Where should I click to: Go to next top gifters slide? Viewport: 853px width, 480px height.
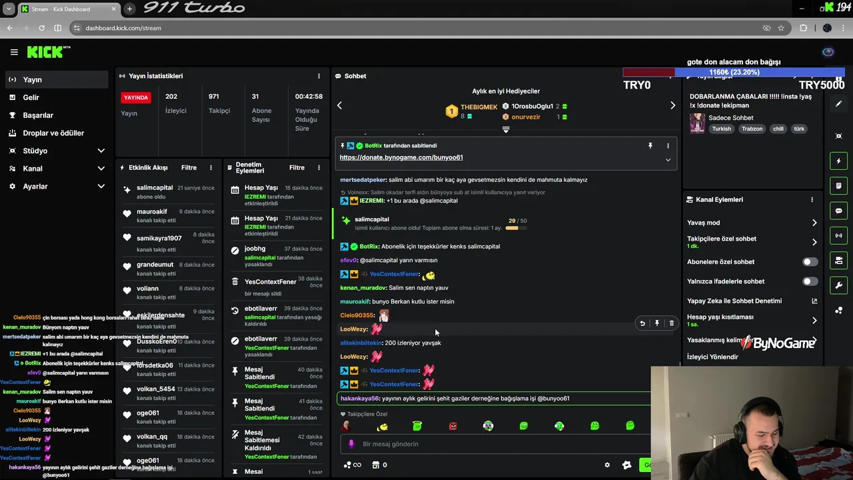(672, 105)
